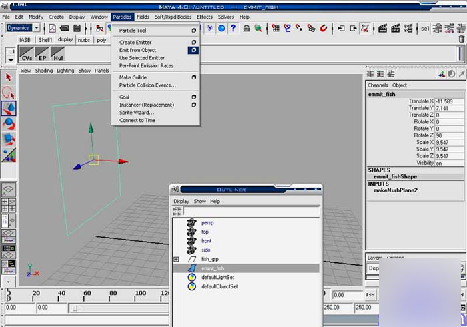Click the Translate X value field

point(449,101)
